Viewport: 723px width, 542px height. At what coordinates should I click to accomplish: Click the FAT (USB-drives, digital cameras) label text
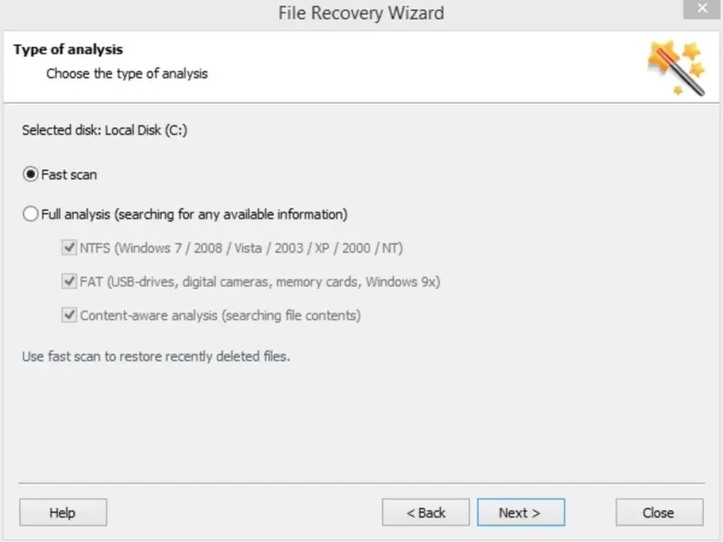(x=260, y=282)
